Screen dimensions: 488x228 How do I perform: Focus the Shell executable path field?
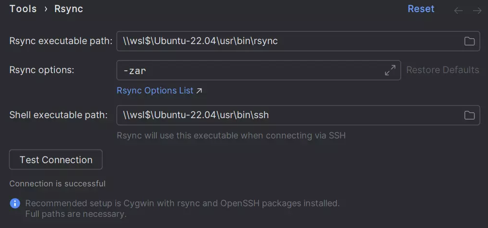click(x=286, y=115)
